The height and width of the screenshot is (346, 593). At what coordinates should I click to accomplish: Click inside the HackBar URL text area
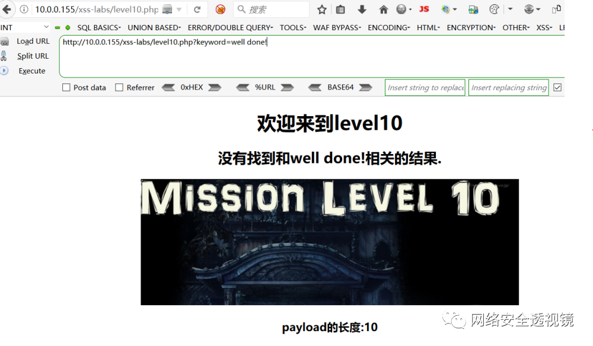pyautogui.click(x=312, y=56)
